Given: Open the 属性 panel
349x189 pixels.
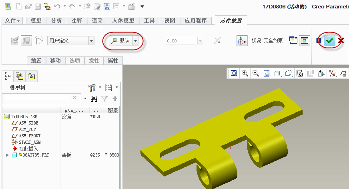Looking at the screenshot, I should [113, 60].
